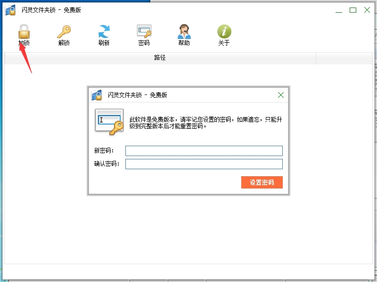
Task: Click the orange 设置密码 button
Action: [262, 182]
